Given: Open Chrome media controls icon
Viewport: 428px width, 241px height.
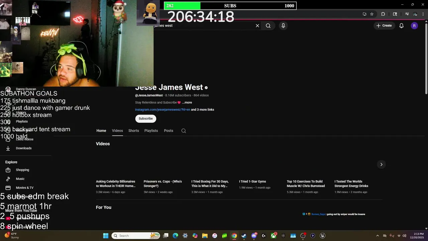Looking at the screenshot, I should pyautogui.click(x=407, y=14).
